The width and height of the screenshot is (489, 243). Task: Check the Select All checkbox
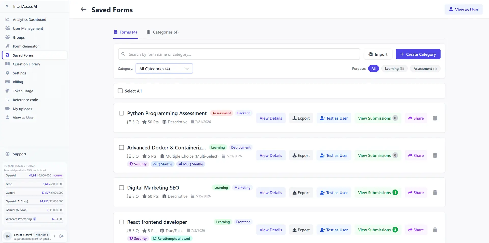(x=120, y=91)
